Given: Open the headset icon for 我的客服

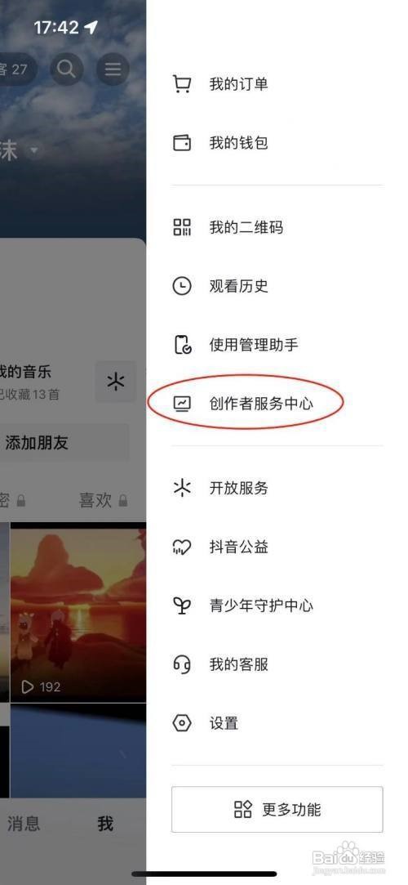Looking at the screenshot, I should pos(181,664).
